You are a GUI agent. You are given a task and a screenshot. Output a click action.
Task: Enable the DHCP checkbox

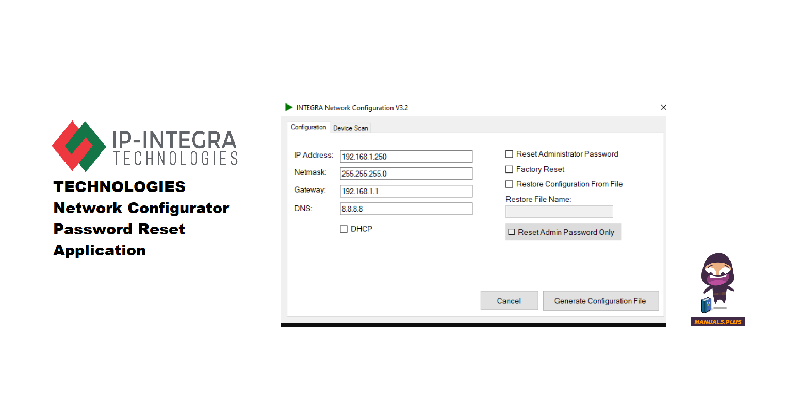(344, 229)
